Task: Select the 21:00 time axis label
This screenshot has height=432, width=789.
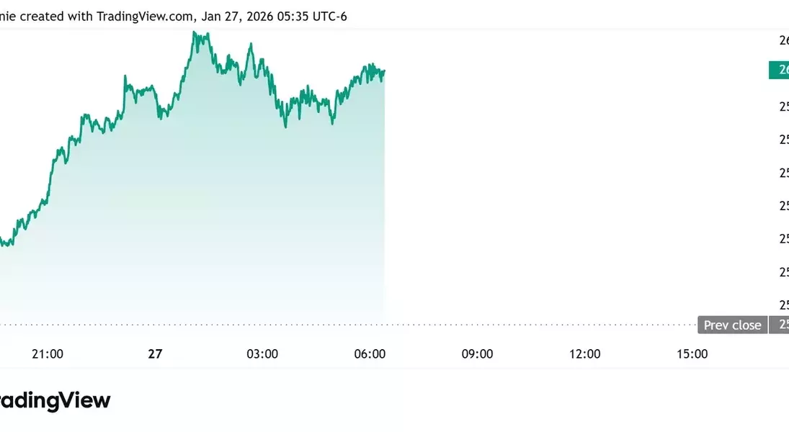Action: pos(48,354)
